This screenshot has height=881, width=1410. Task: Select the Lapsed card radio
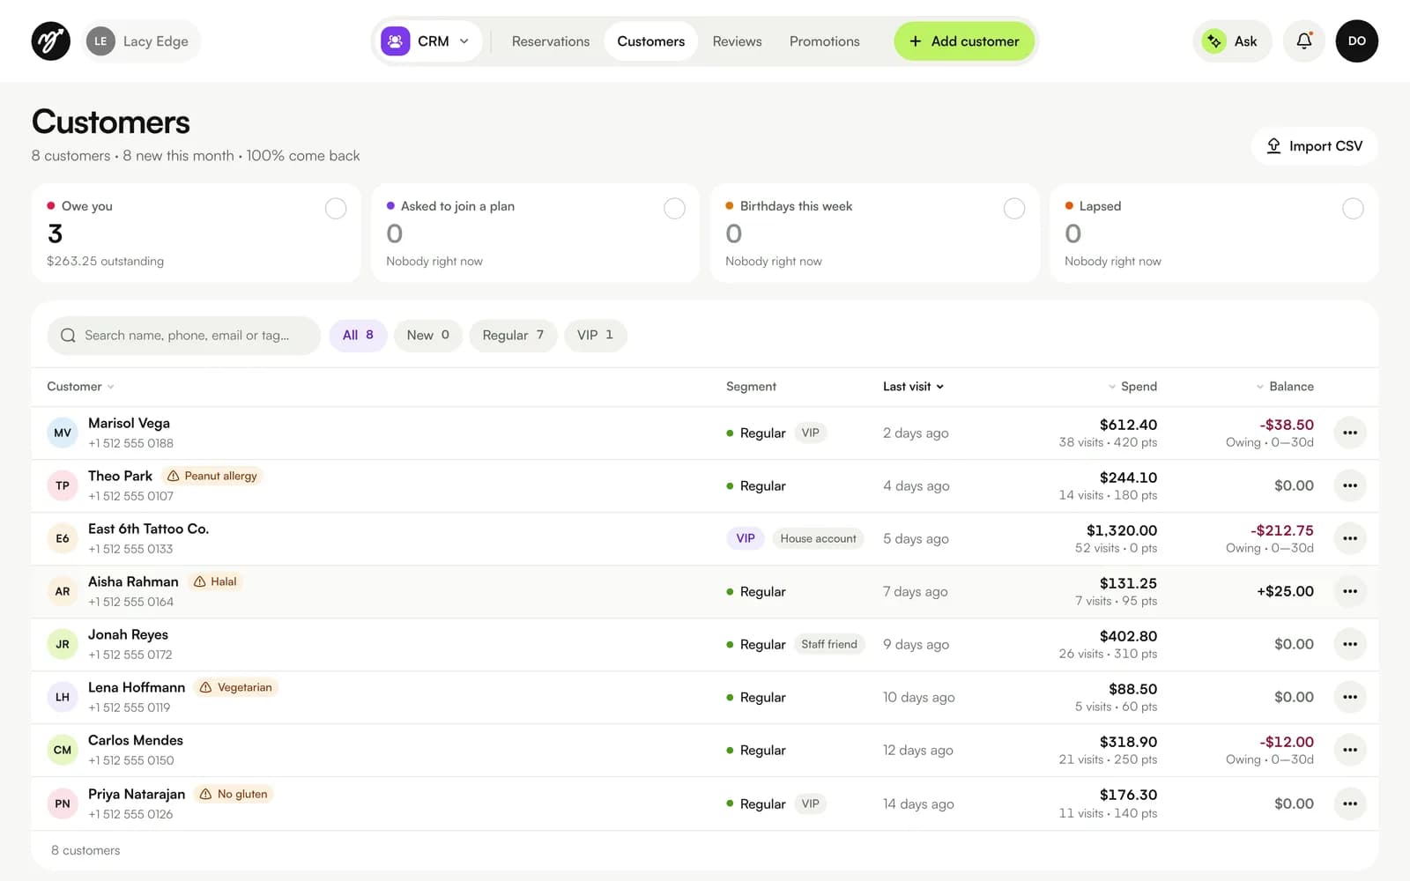click(x=1353, y=209)
